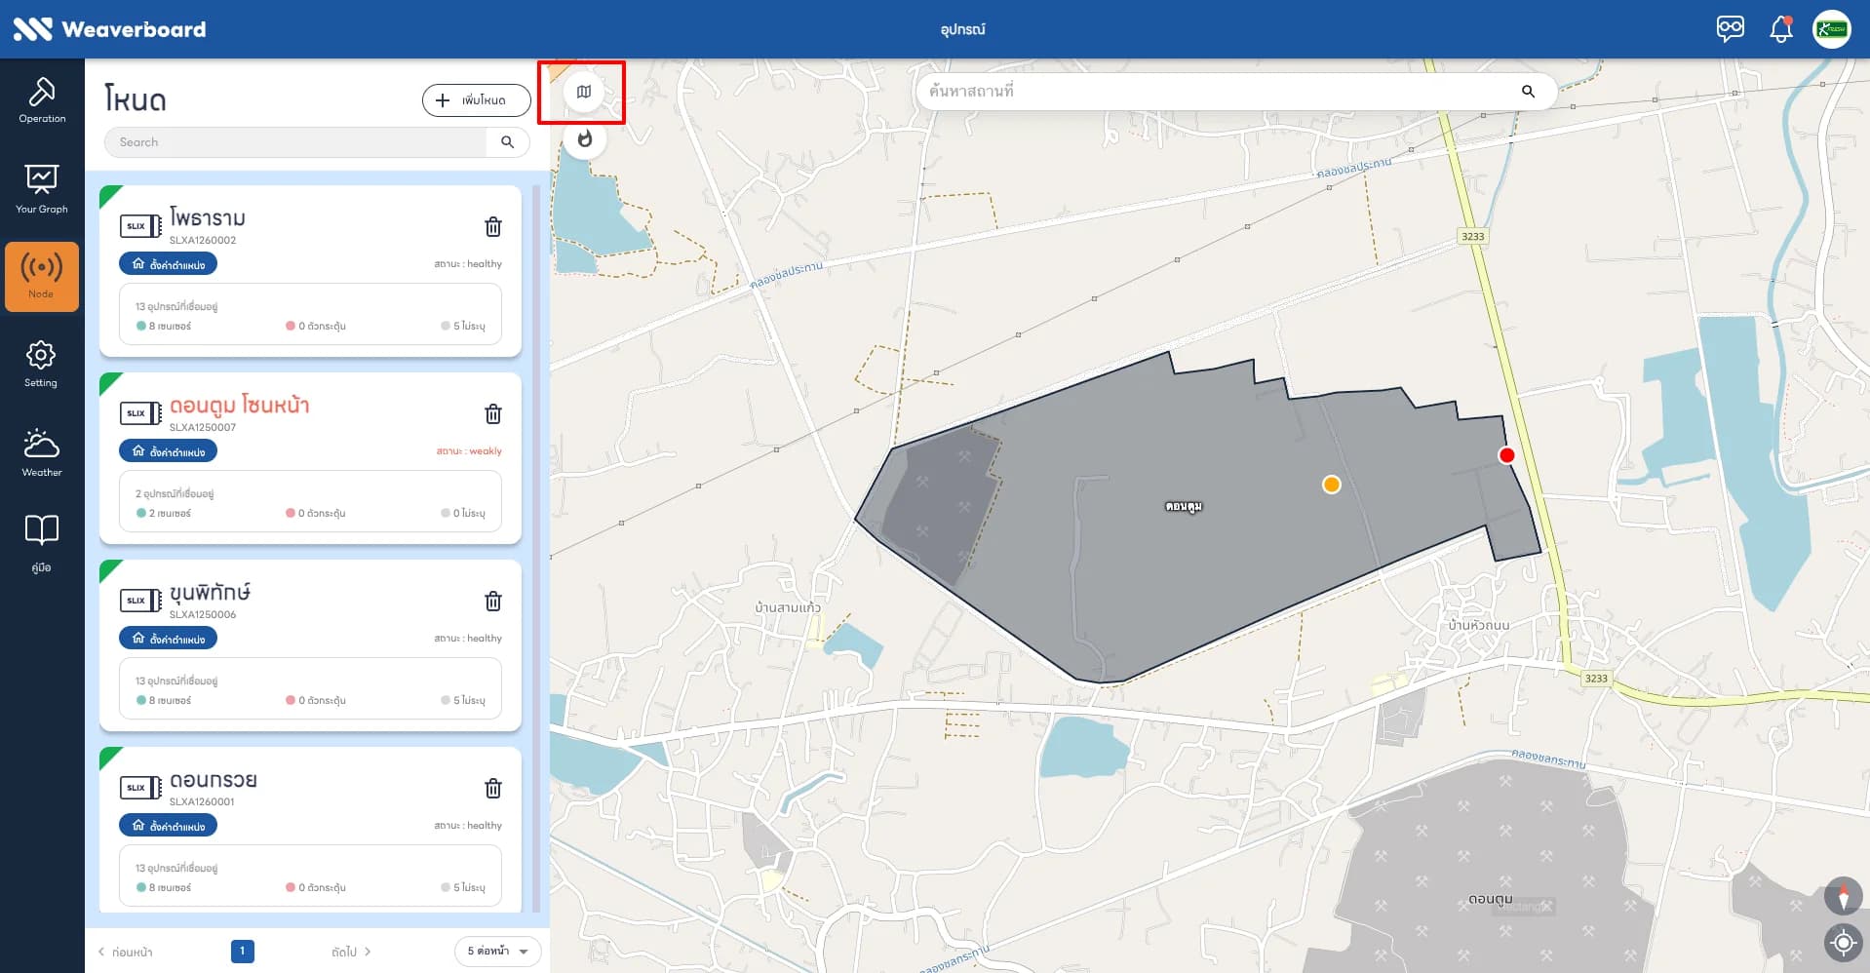Click the red node marker on map

(x=1506, y=455)
